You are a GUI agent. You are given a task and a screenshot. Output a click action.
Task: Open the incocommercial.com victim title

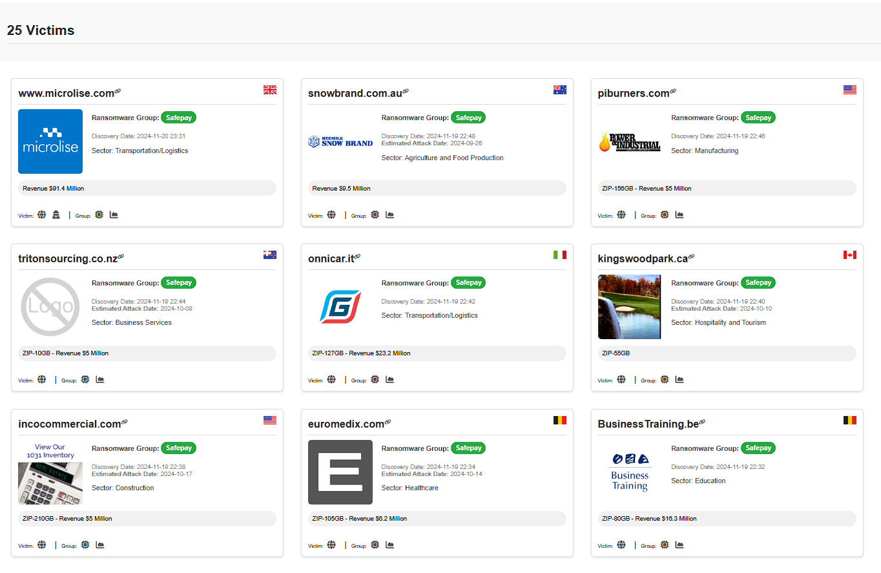[70, 424]
